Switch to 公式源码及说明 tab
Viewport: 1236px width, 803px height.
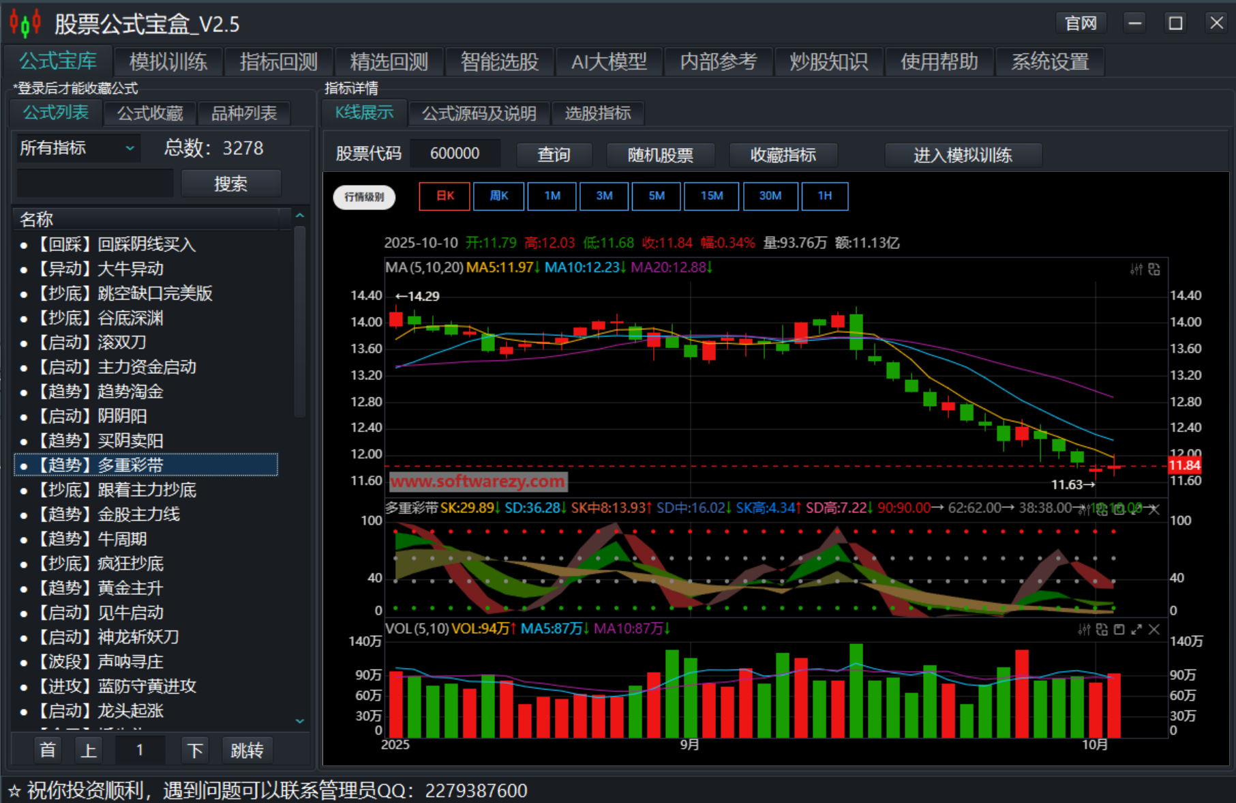point(479,113)
